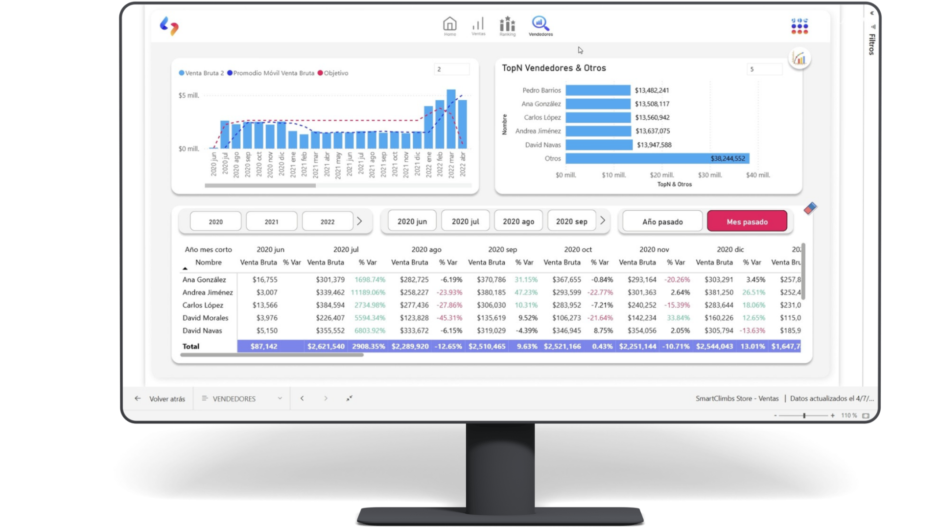
Task: Exit full screen using the shrink arrows icon
Action: [x=349, y=398]
